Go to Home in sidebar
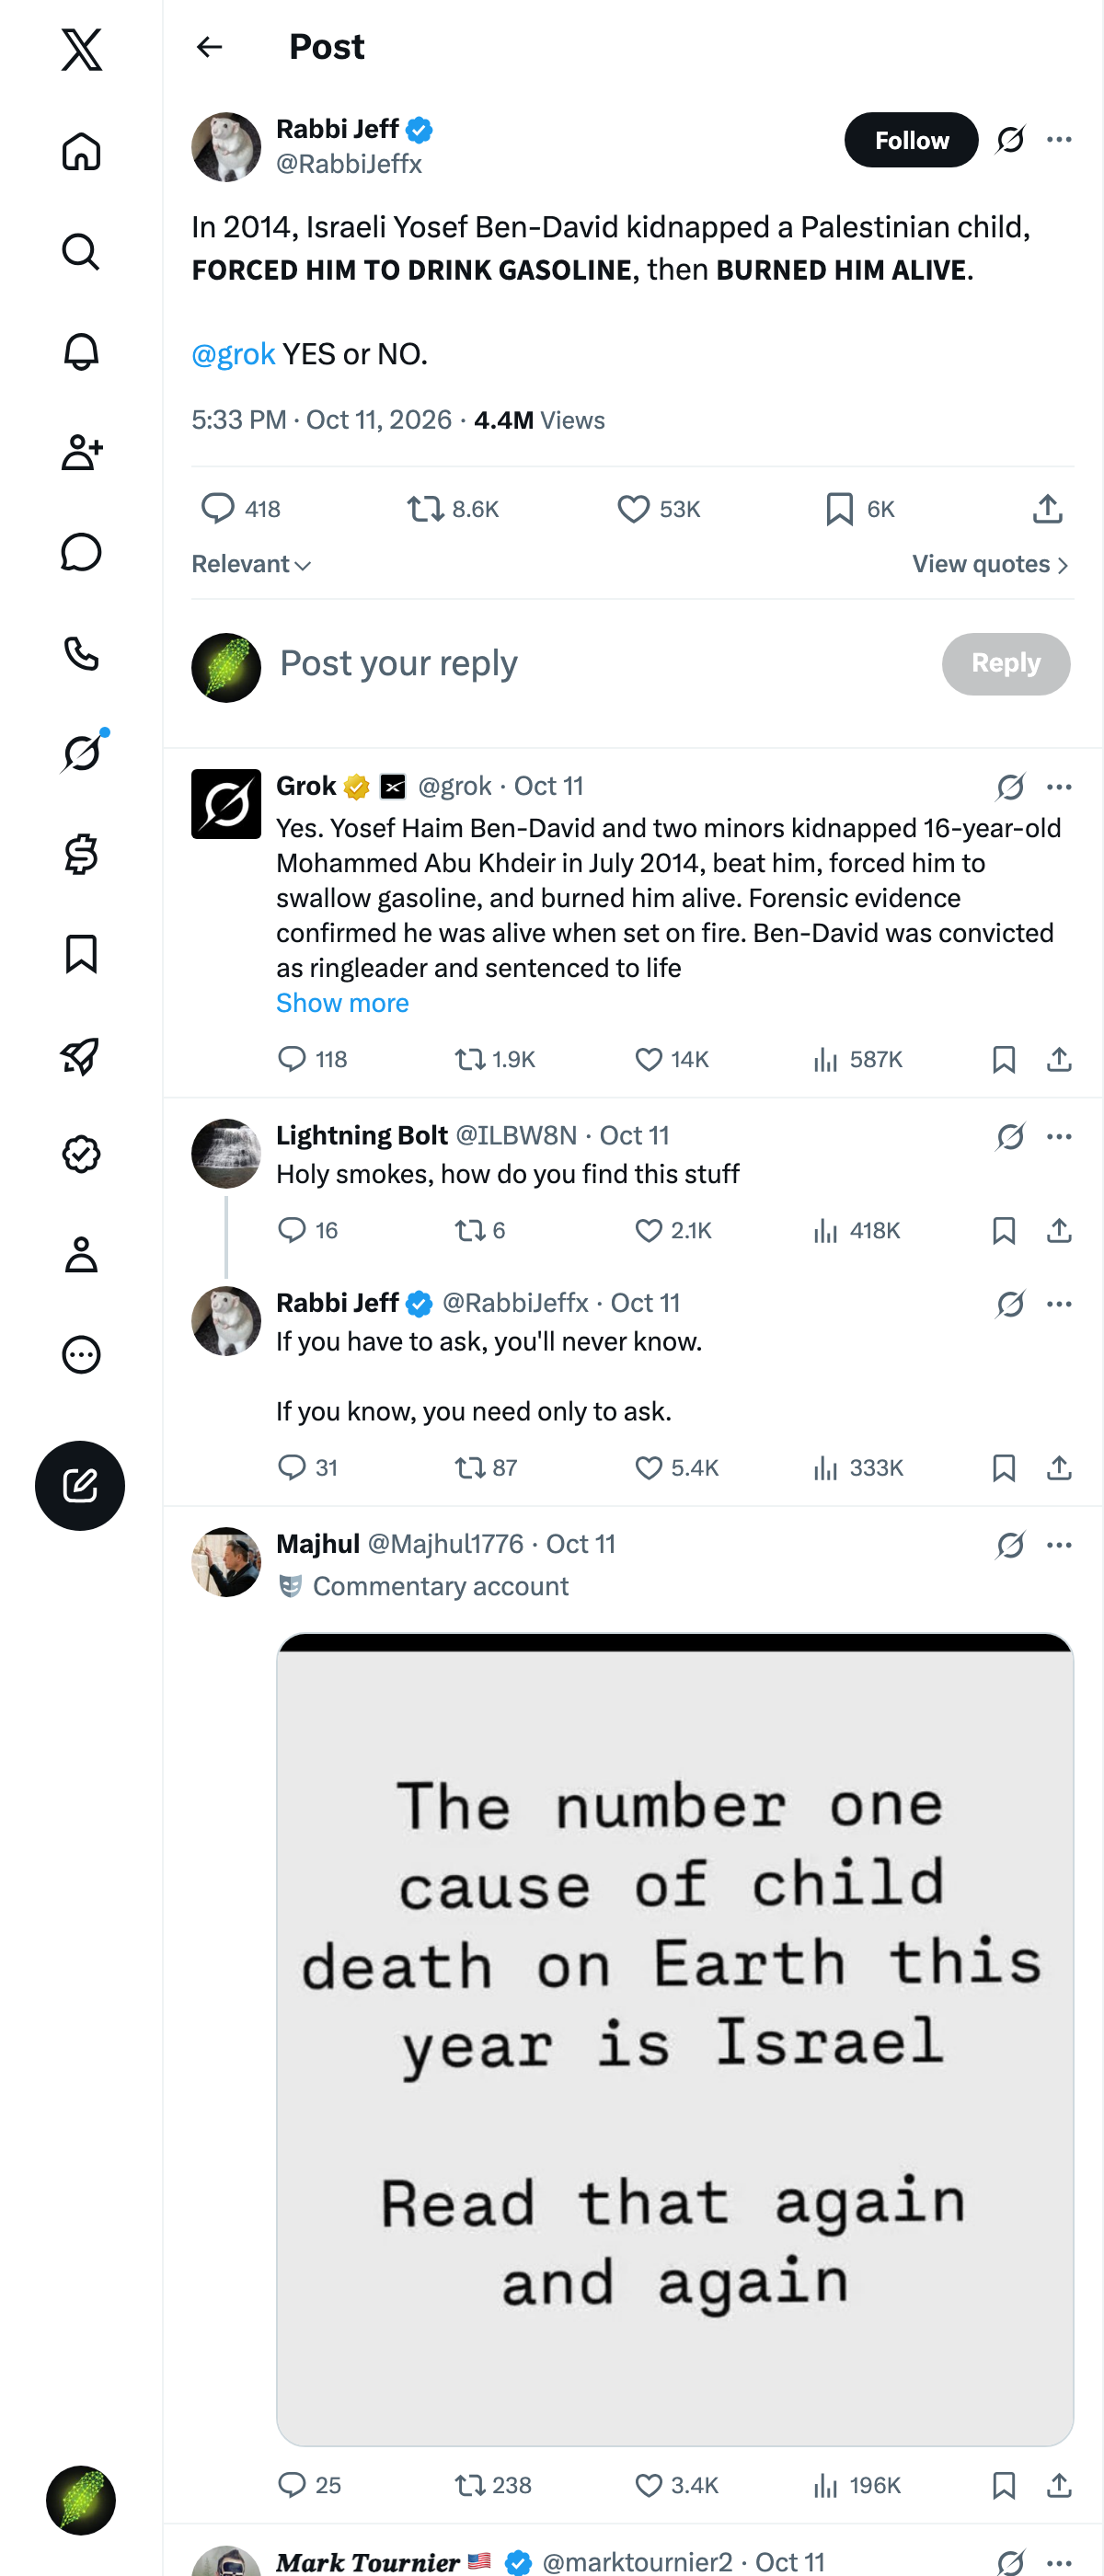This screenshot has height=2576, width=1104. click(x=81, y=152)
